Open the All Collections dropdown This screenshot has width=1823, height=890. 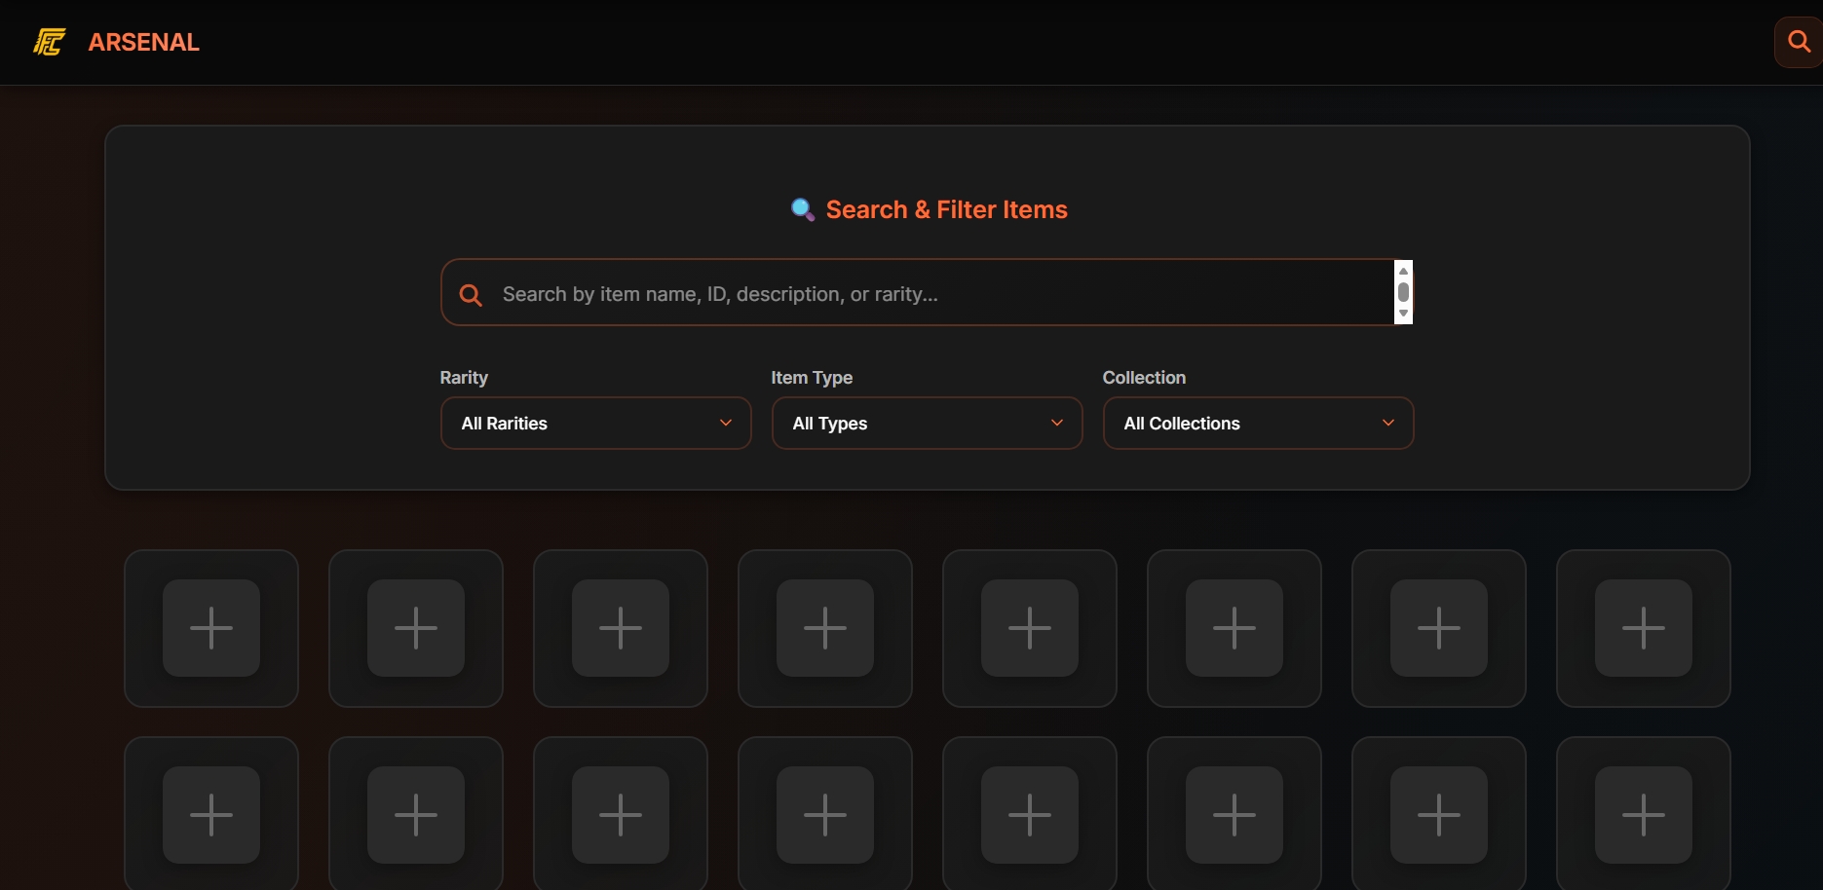(x=1257, y=423)
